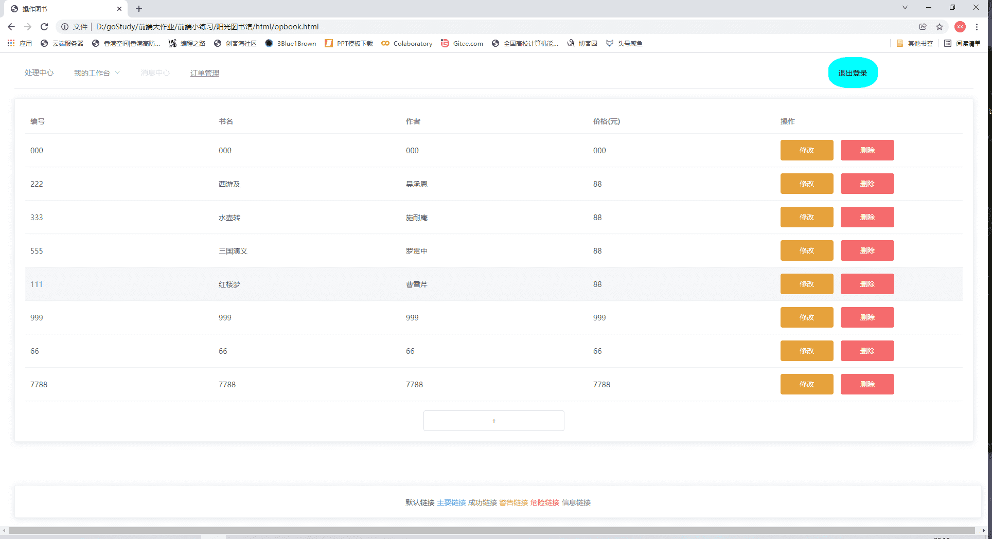The width and height of the screenshot is (992, 539).
Task: Go back with the browser back arrow
Action: 11,27
